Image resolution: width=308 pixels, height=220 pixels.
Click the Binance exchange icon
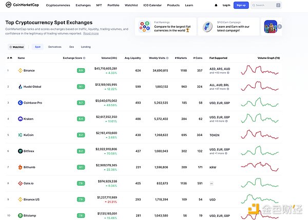(20, 70)
